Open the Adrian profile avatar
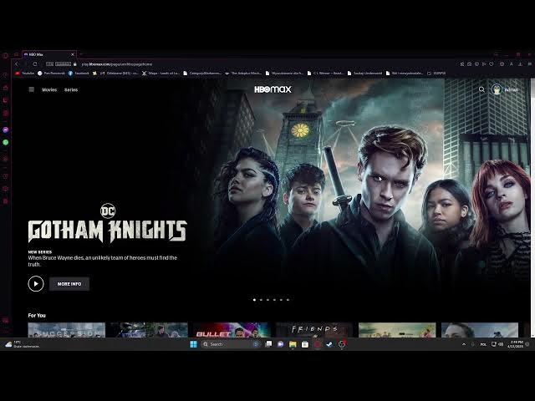The width and height of the screenshot is (535, 401). pyautogui.click(x=497, y=89)
